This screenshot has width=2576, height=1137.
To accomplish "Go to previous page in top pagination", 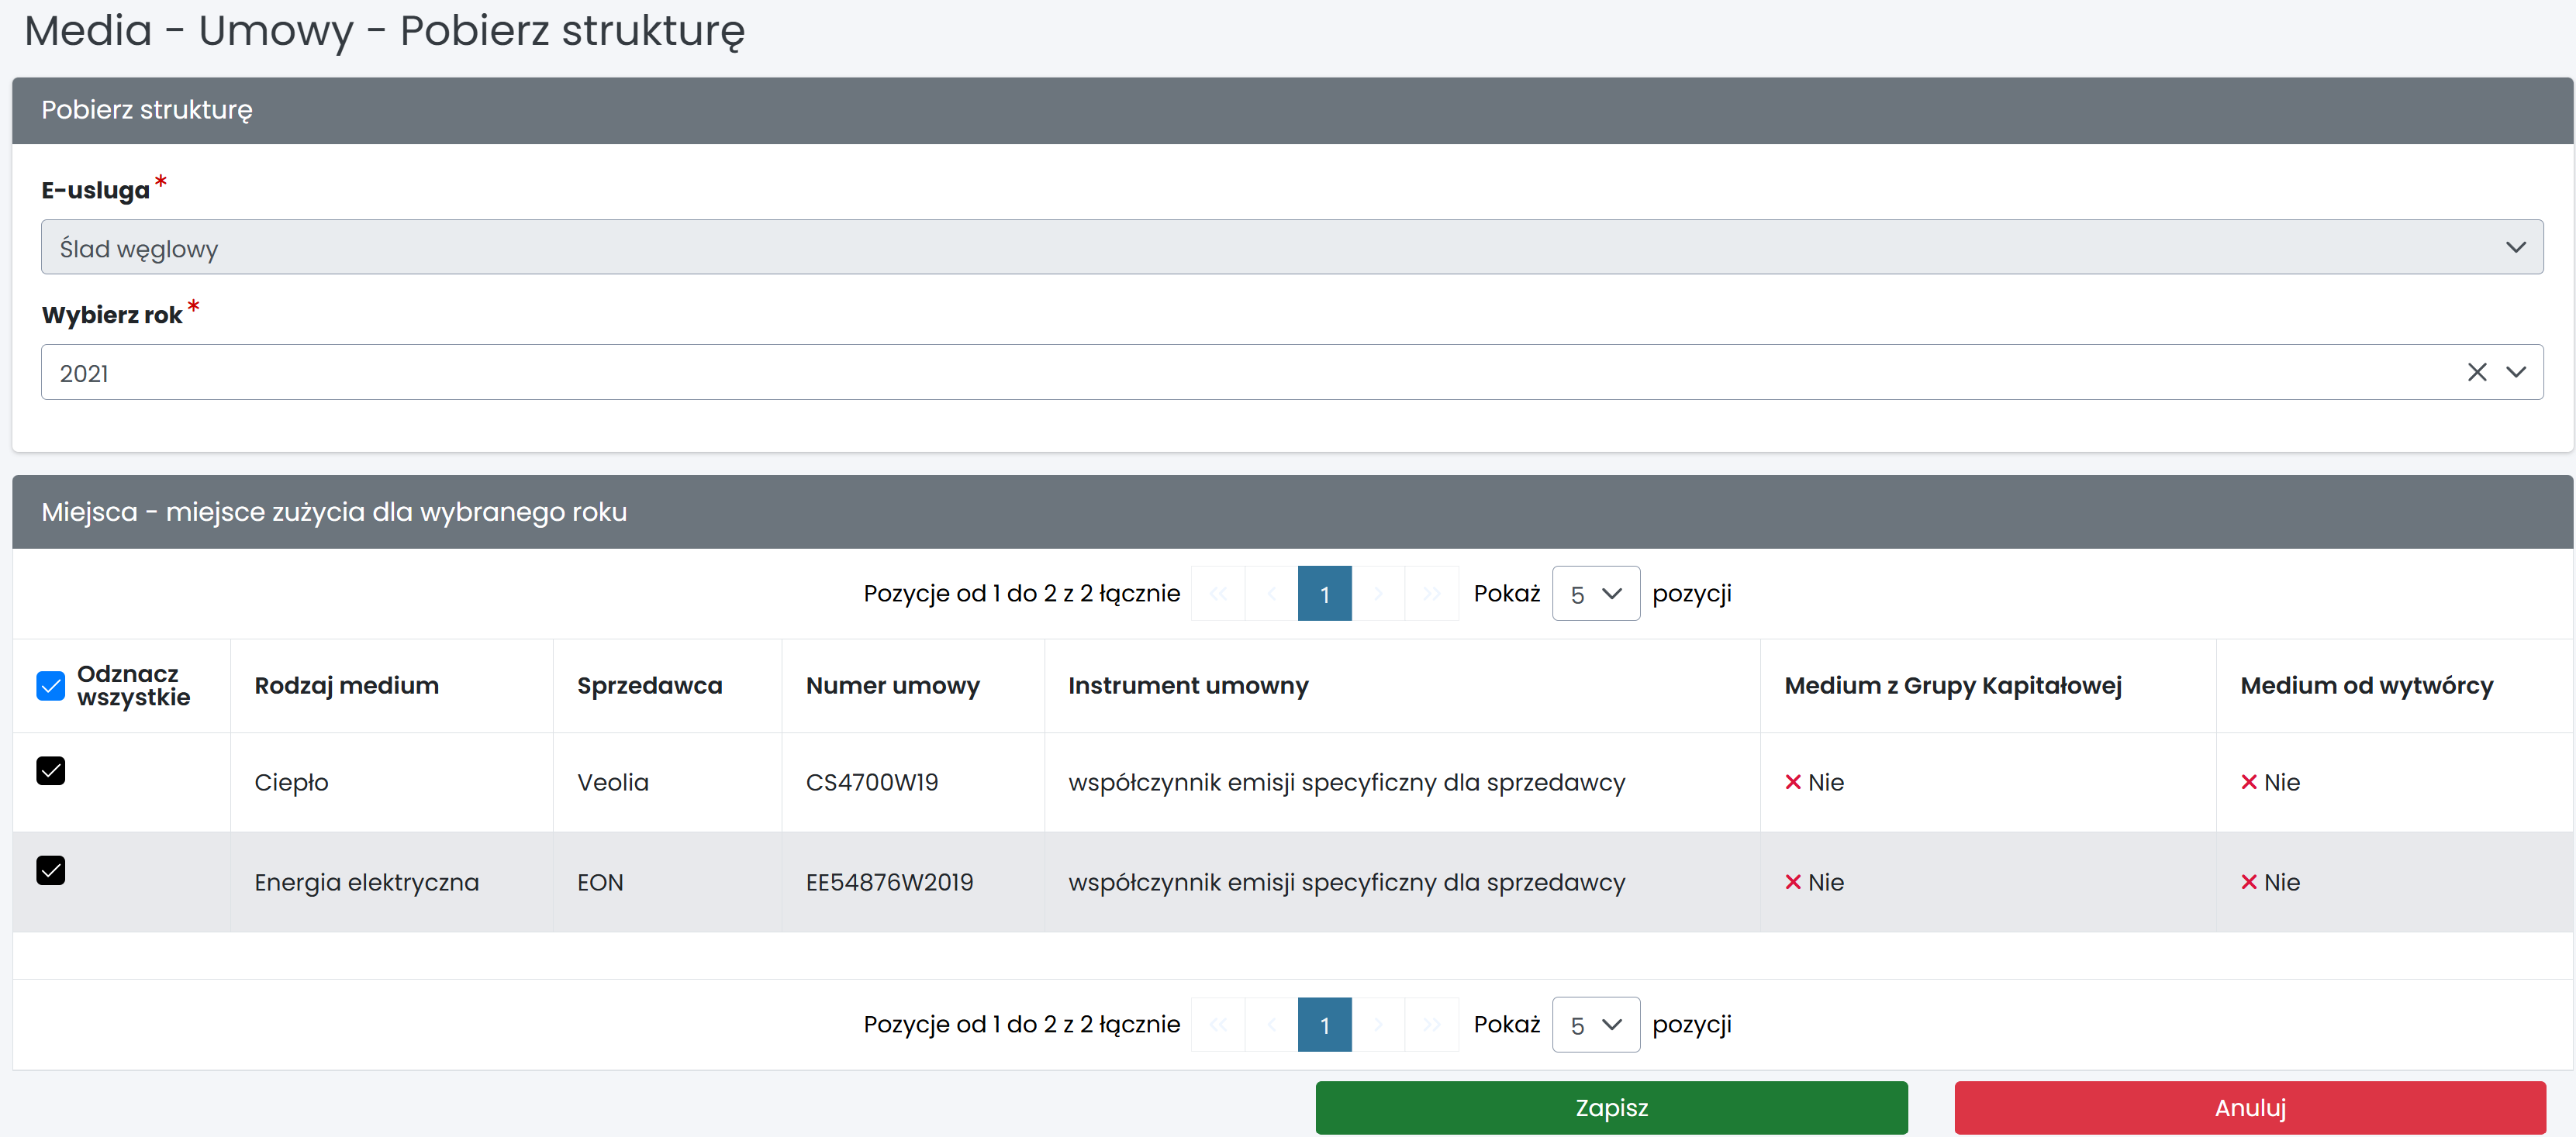I will (1271, 594).
